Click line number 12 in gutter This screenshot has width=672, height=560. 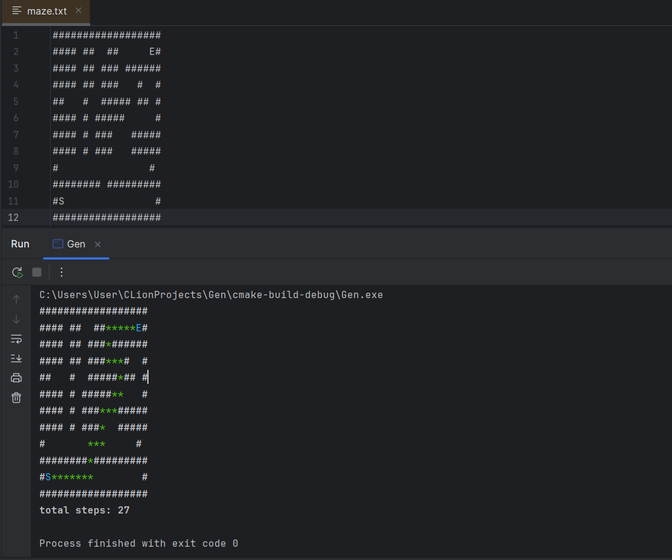pos(13,217)
